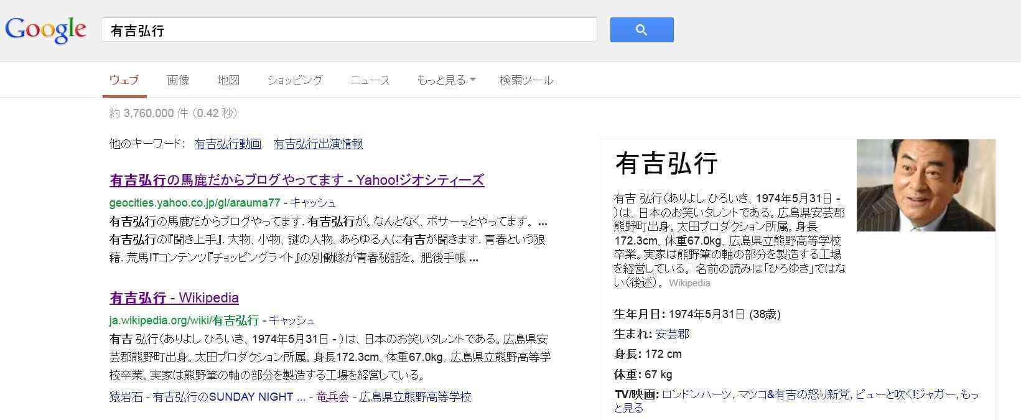Open the 地図 tab
1021x420 pixels.
[228, 80]
